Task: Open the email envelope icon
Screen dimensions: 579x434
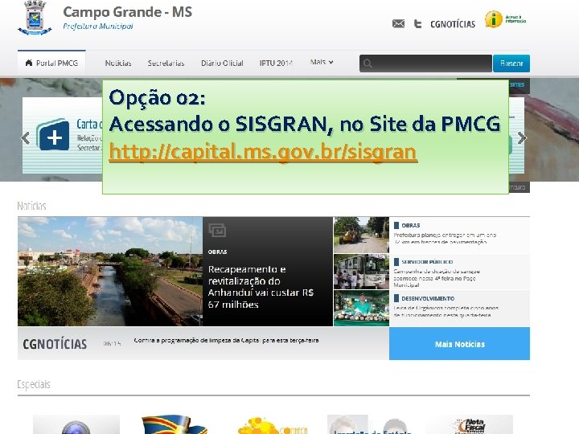Action: 398,24
